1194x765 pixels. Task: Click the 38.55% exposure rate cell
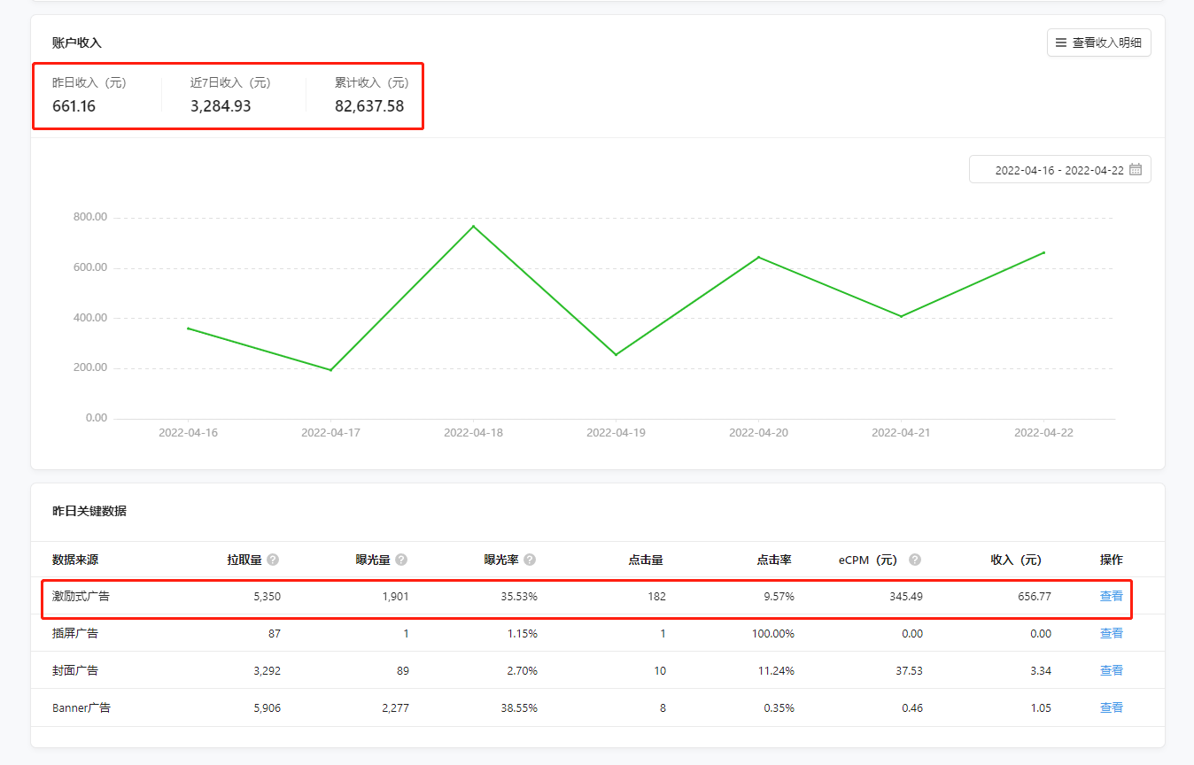(x=519, y=708)
